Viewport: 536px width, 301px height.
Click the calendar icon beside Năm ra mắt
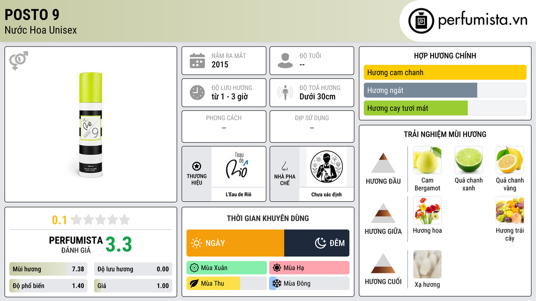pos(197,61)
